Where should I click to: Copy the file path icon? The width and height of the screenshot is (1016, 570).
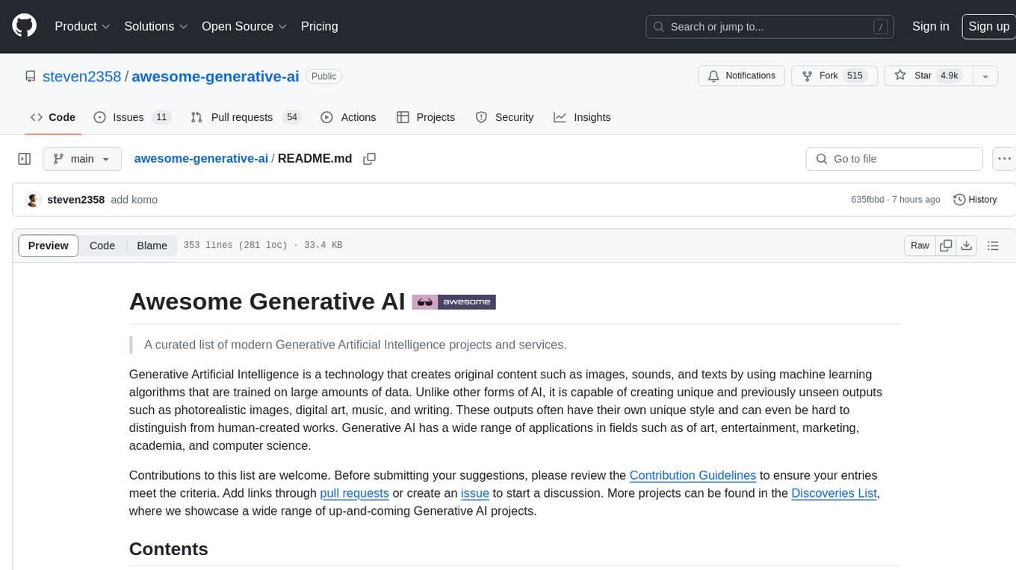(369, 159)
